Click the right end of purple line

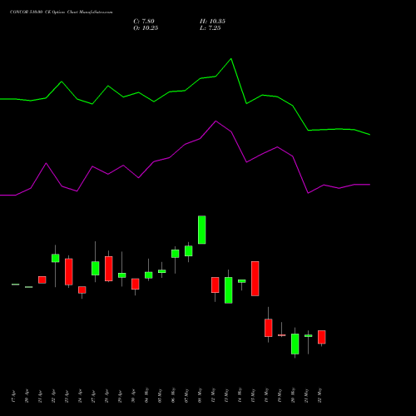pyautogui.click(x=370, y=185)
